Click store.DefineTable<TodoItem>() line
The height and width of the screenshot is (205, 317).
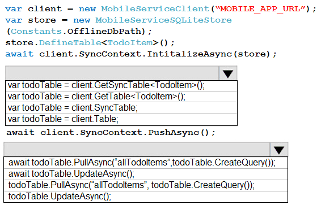coord(90,43)
